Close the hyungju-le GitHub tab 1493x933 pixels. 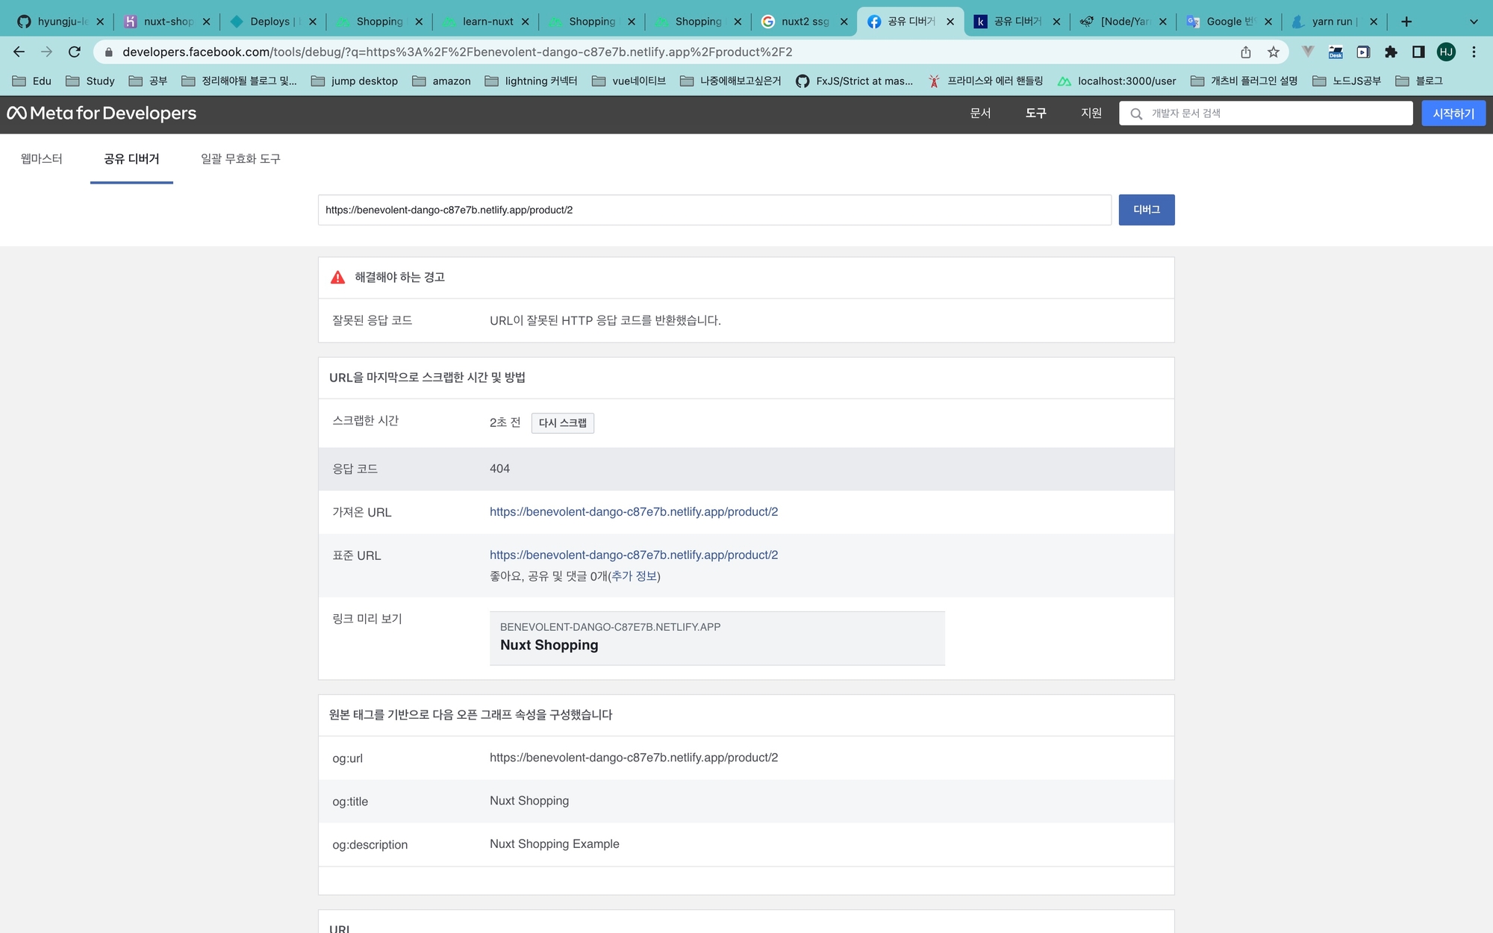pos(100,22)
